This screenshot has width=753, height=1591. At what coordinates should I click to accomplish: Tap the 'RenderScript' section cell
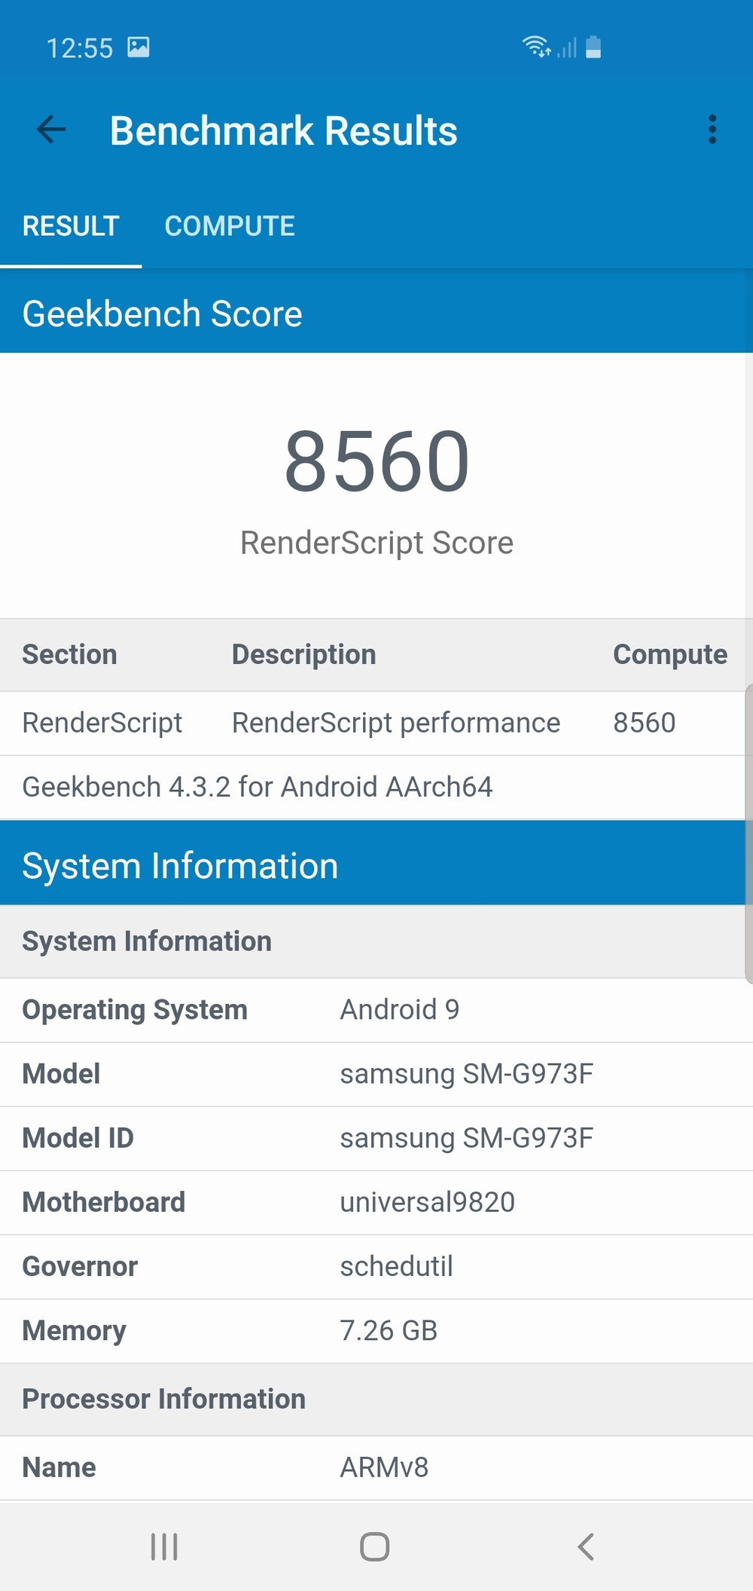(x=102, y=723)
